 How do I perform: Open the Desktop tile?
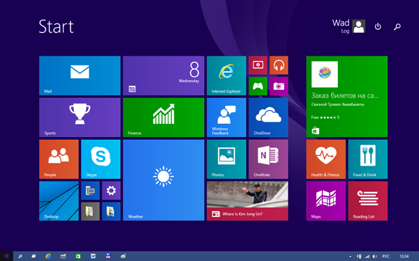tap(59, 201)
